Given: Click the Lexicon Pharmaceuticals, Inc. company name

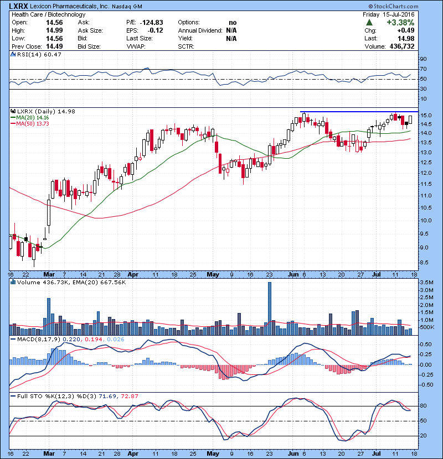Looking at the screenshot, I should tap(70, 6).
